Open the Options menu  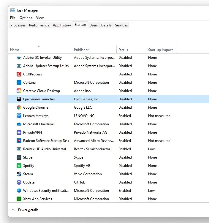click(26, 18)
